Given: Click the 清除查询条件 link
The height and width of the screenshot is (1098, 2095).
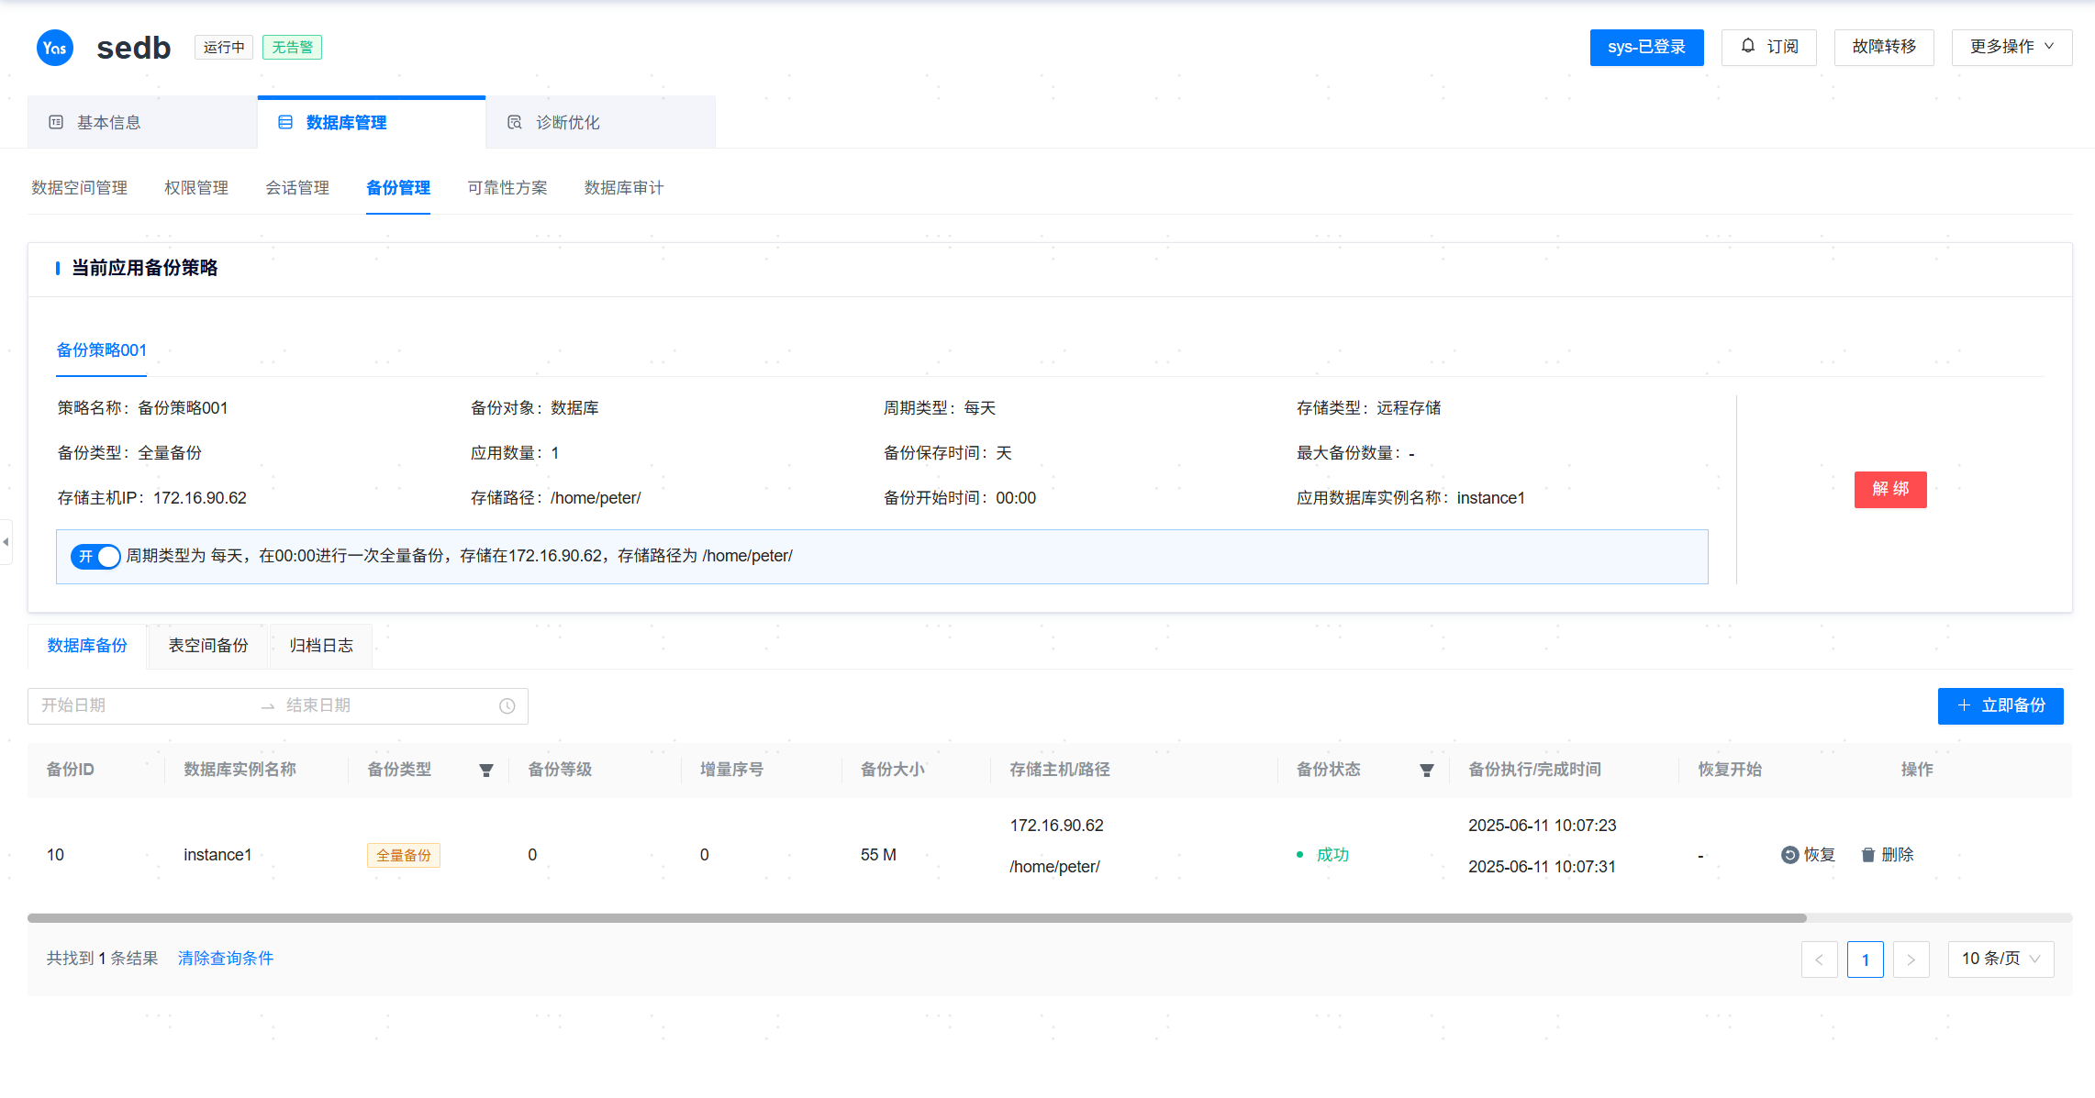Looking at the screenshot, I should [x=226, y=959].
